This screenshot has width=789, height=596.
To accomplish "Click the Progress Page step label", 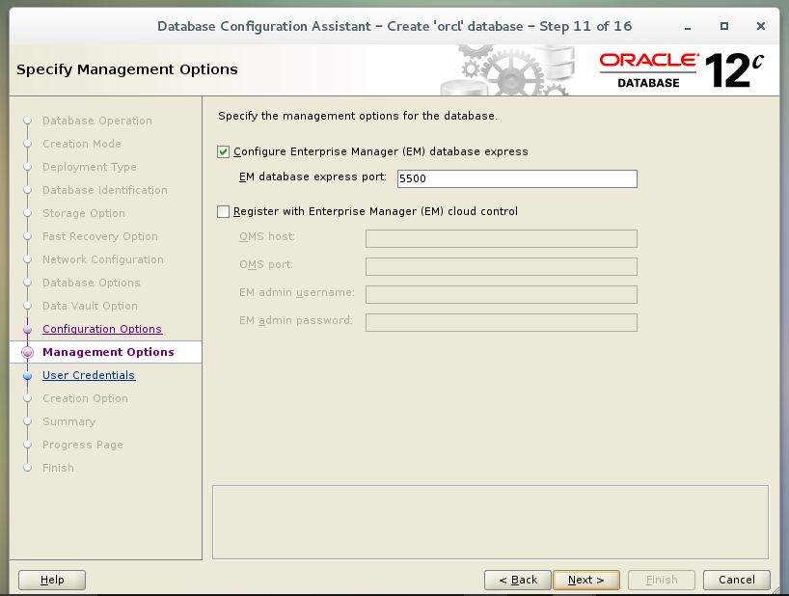I will click(83, 445).
